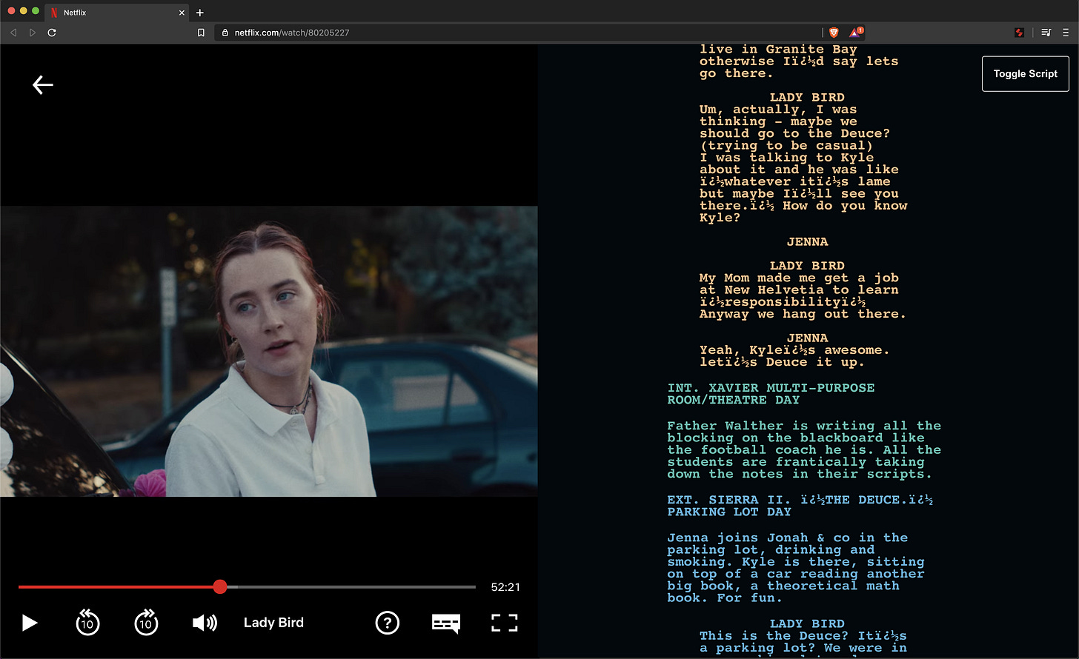This screenshot has width=1079, height=659.
Task: Bookmark this page
Action: tap(201, 33)
